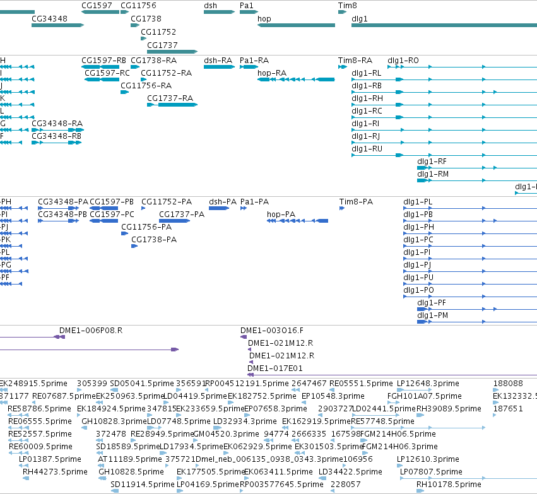
Task: Click protein label CG1737-PA
Action: tap(182, 215)
